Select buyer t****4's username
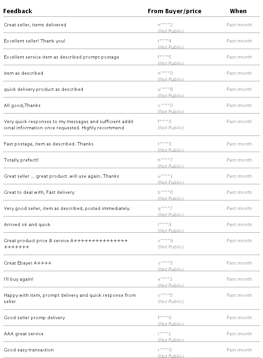 click(164, 41)
